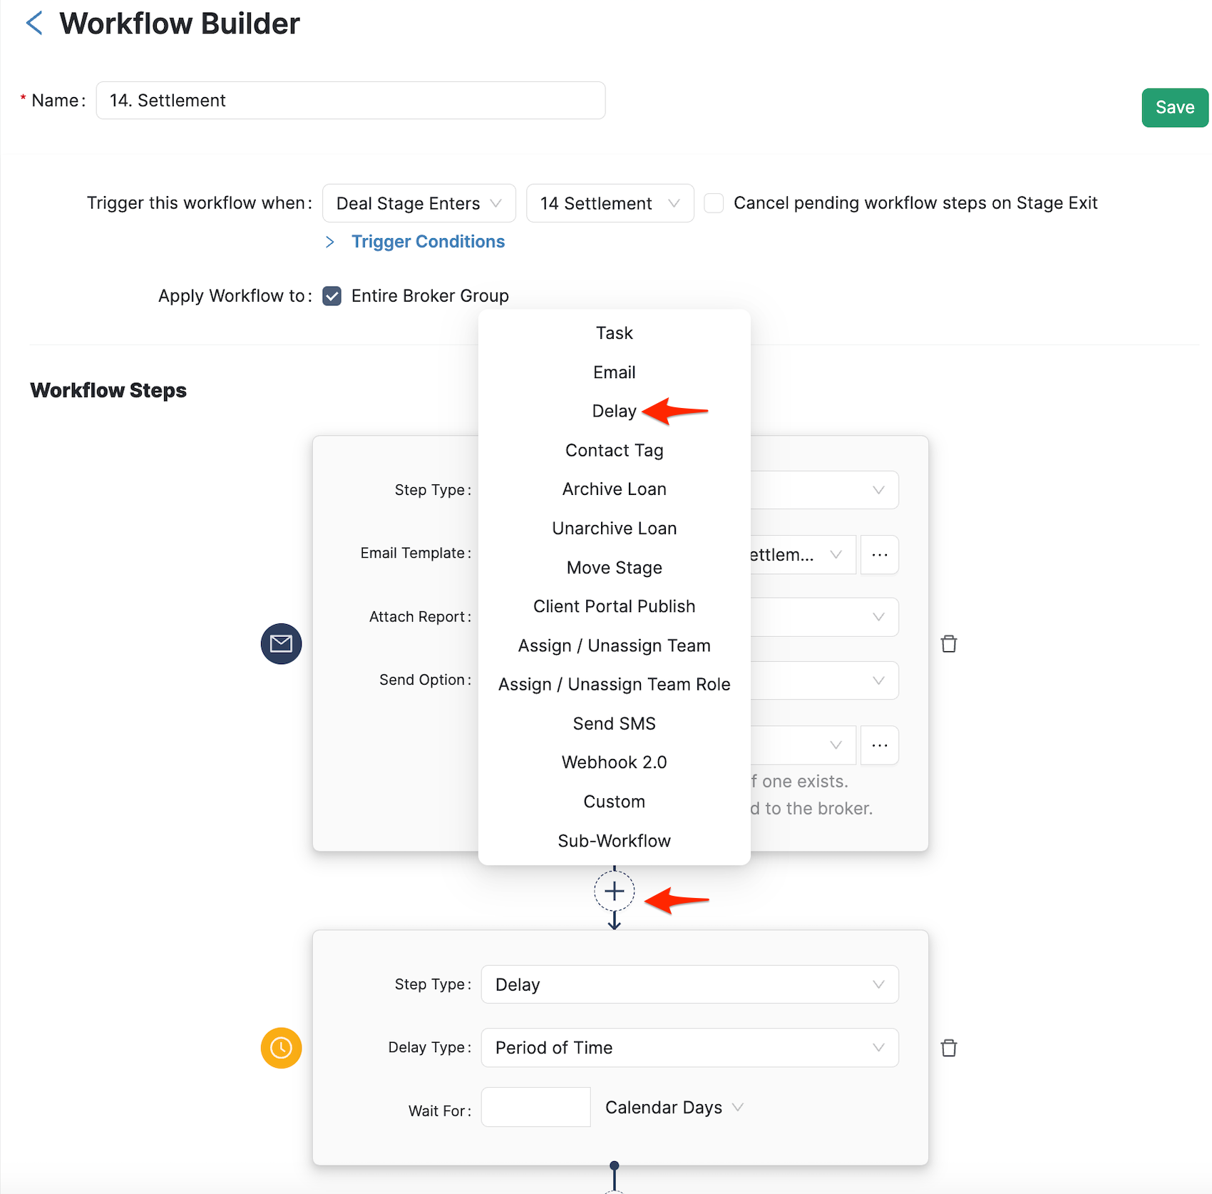Delete the Delay workflow step
The height and width of the screenshot is (1194, 1212).
[x=948, y=1048]
